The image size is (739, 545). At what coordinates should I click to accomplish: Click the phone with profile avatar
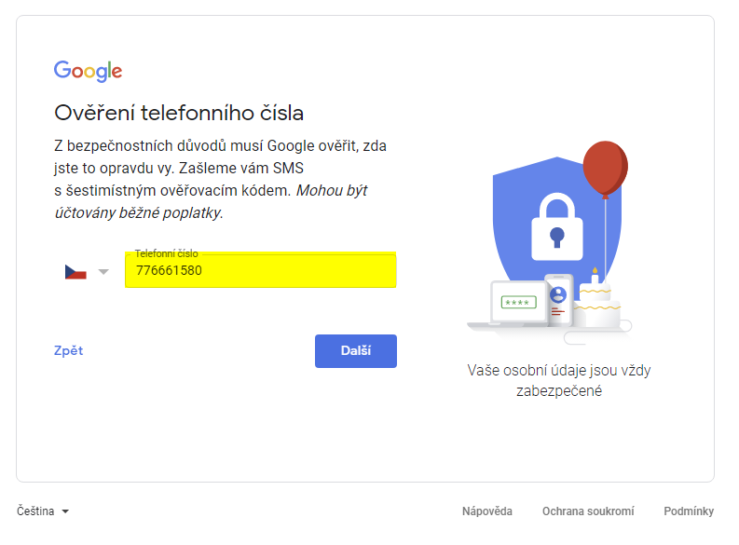coord(558,300)
